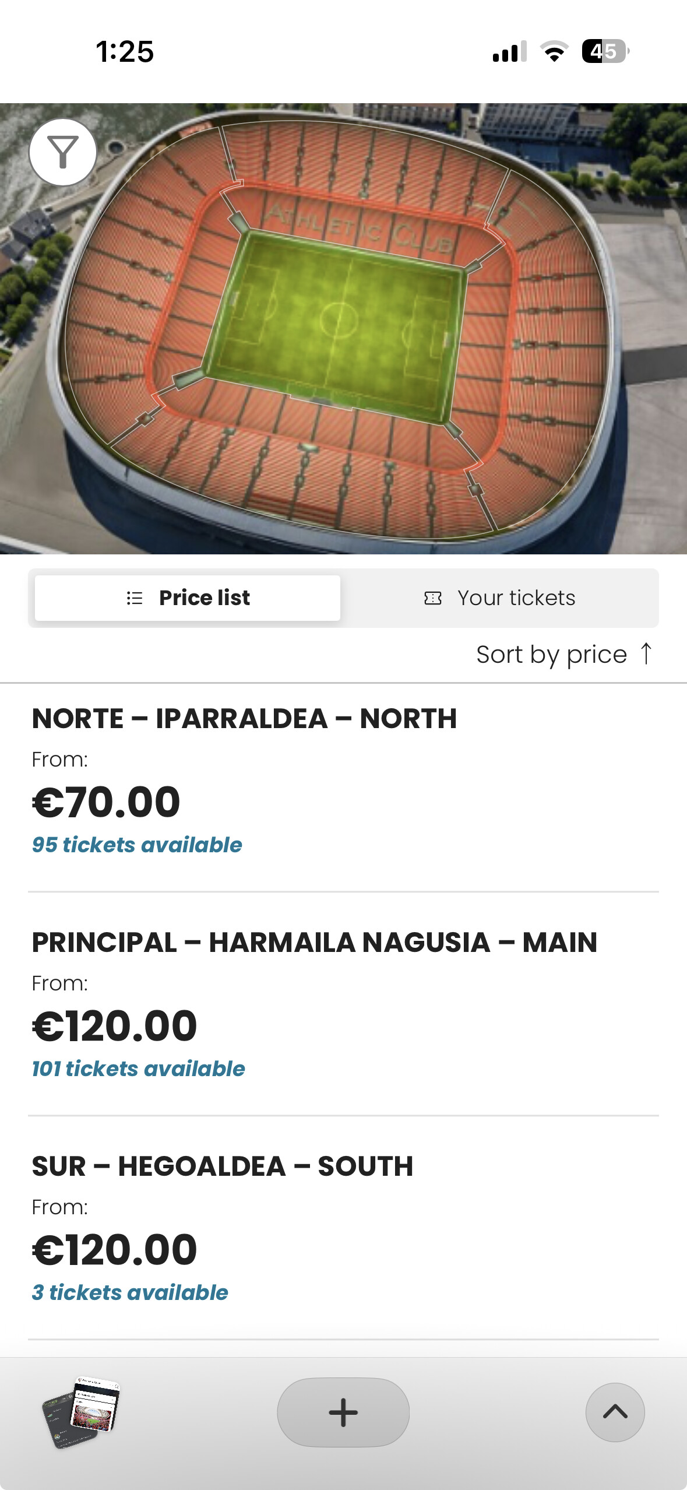Tap the cellular signal bars icon
Screen dimensions: 687x1490
[509, 52]
